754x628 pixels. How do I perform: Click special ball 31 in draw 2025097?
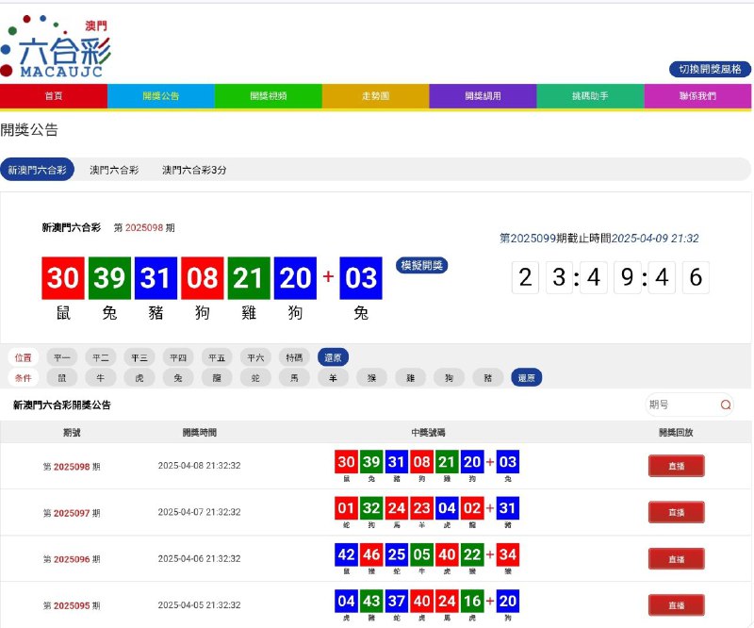click(507, 508)
